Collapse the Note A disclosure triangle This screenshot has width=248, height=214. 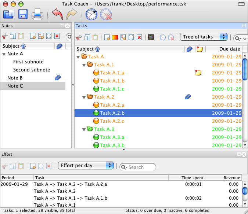tap(4, 54)
